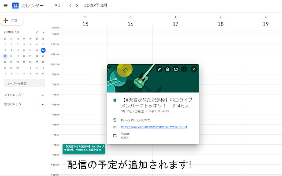Click the 2020年 3月 header title
The height and width of the screenshot is (176, 282).
point(96,6)
